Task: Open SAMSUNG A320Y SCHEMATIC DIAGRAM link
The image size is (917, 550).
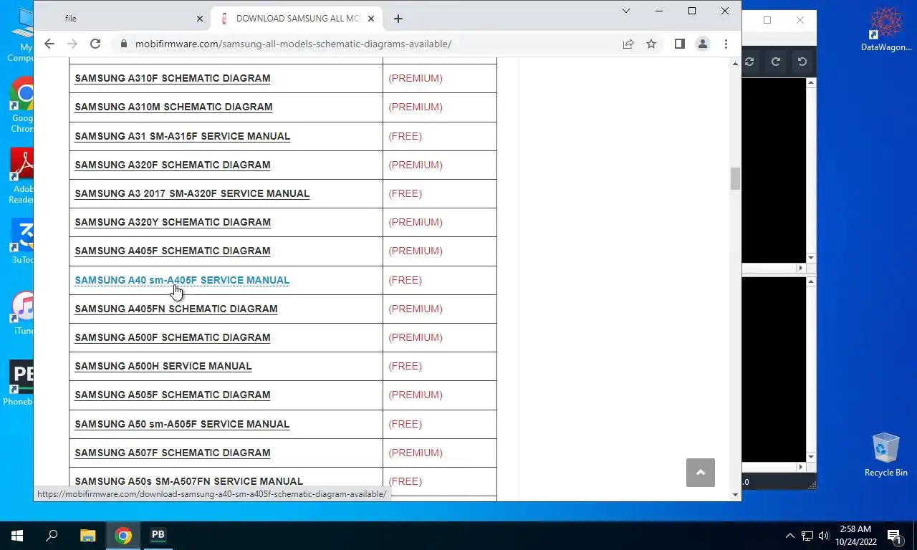Action: pos(173,222)
